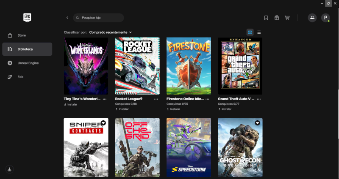The height and width of the screenshot is (179, 339).
Task: Open options menu for Grand Theft Auto V
Action: 259,99
